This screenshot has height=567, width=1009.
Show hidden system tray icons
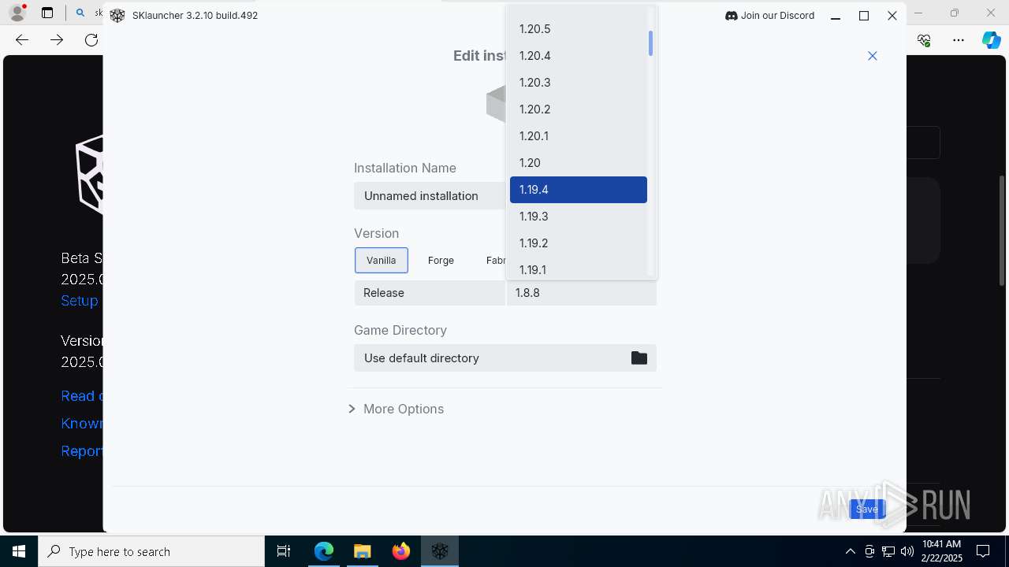(850, 551)
